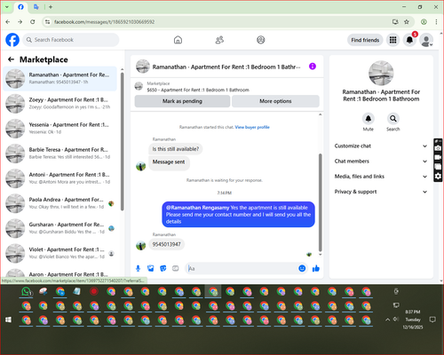Screen dimensions: 444x355
Task: Open the Home feed icon
Action: [178, 40]
